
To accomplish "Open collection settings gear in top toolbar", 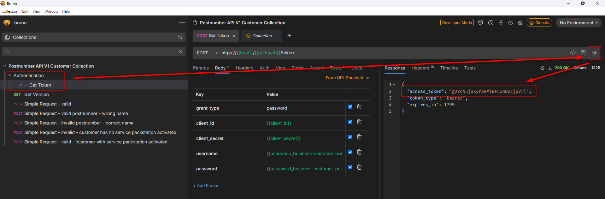I will tap(520, 23).
